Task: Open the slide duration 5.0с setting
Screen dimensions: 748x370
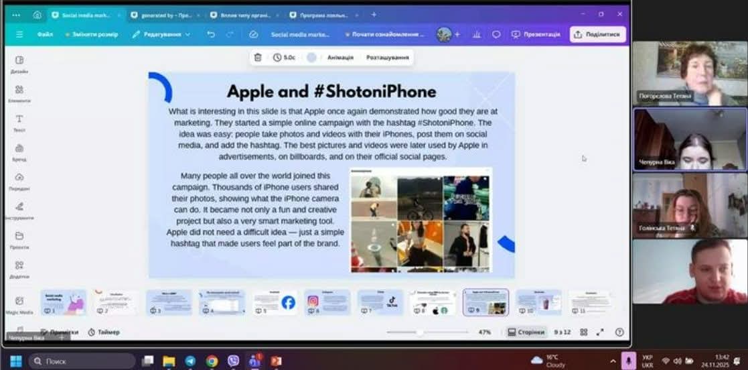Action: (x=284, y=58)
